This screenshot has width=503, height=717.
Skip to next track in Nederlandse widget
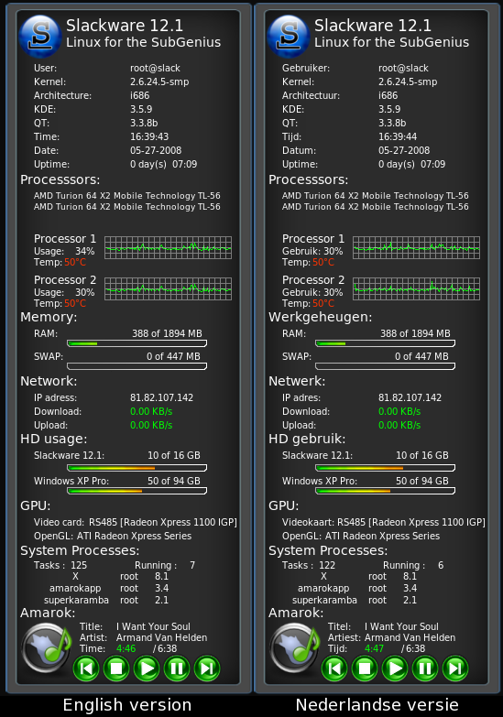[x=455, y=668]
